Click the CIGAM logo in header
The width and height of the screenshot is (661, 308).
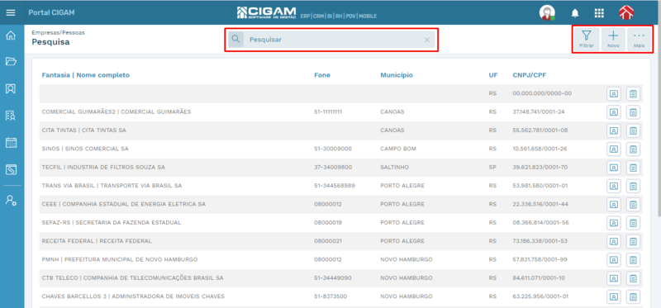(267, 12)
